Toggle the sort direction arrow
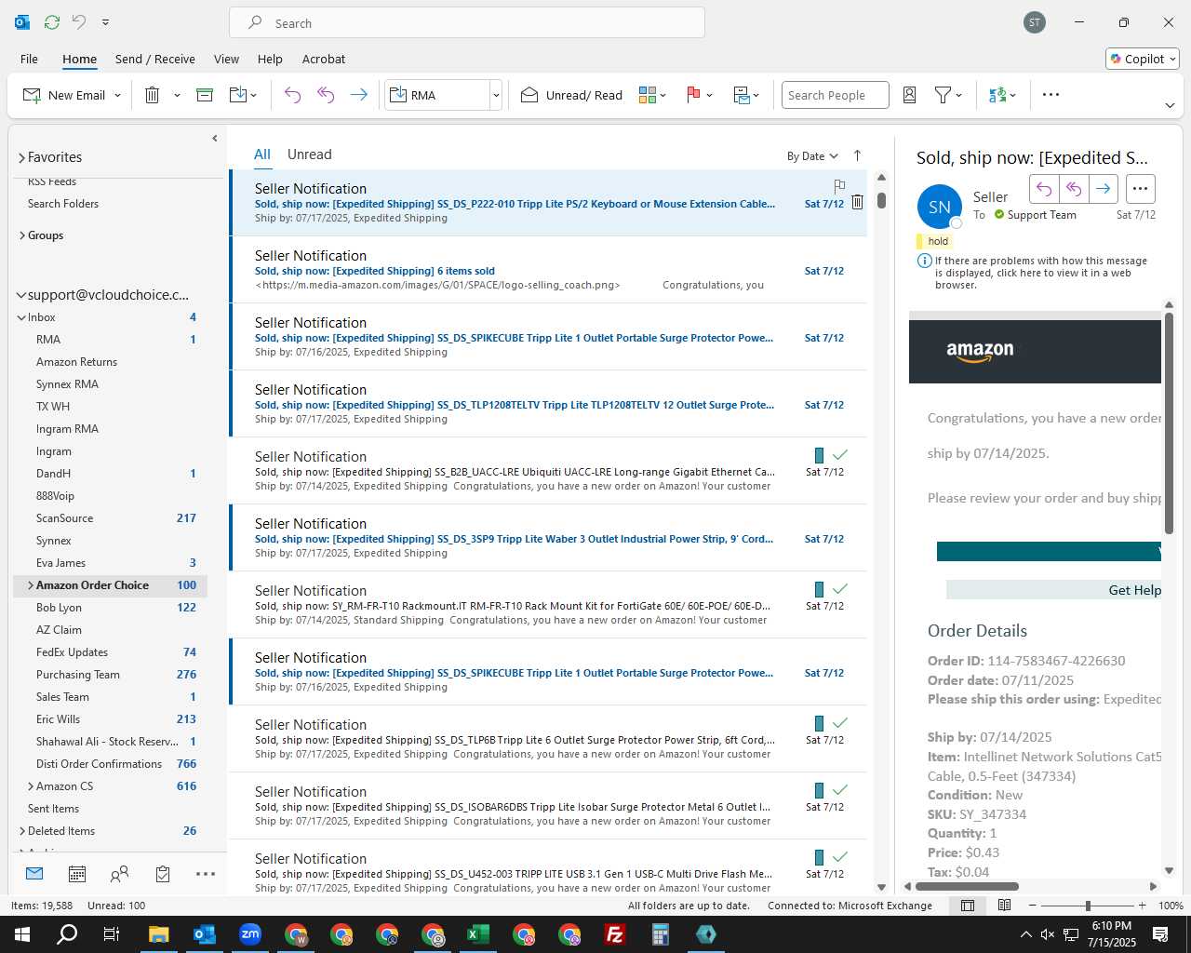The height and width of the screenshot is (953, 1191). click(857, 155)
